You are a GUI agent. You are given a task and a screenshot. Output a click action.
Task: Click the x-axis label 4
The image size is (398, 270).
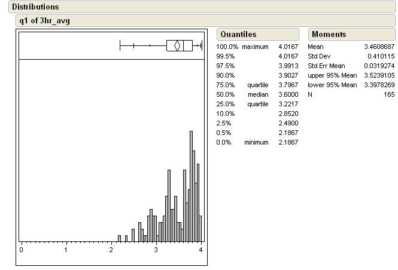[x=201, y=250]
